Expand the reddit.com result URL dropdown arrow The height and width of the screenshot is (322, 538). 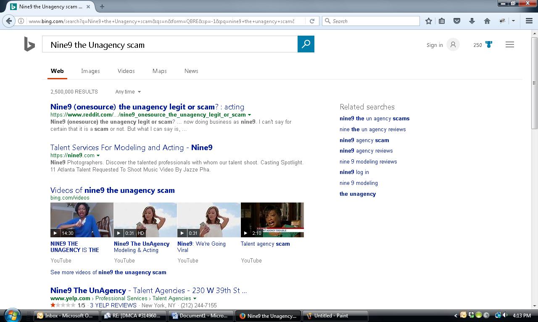tap(249, 115)
